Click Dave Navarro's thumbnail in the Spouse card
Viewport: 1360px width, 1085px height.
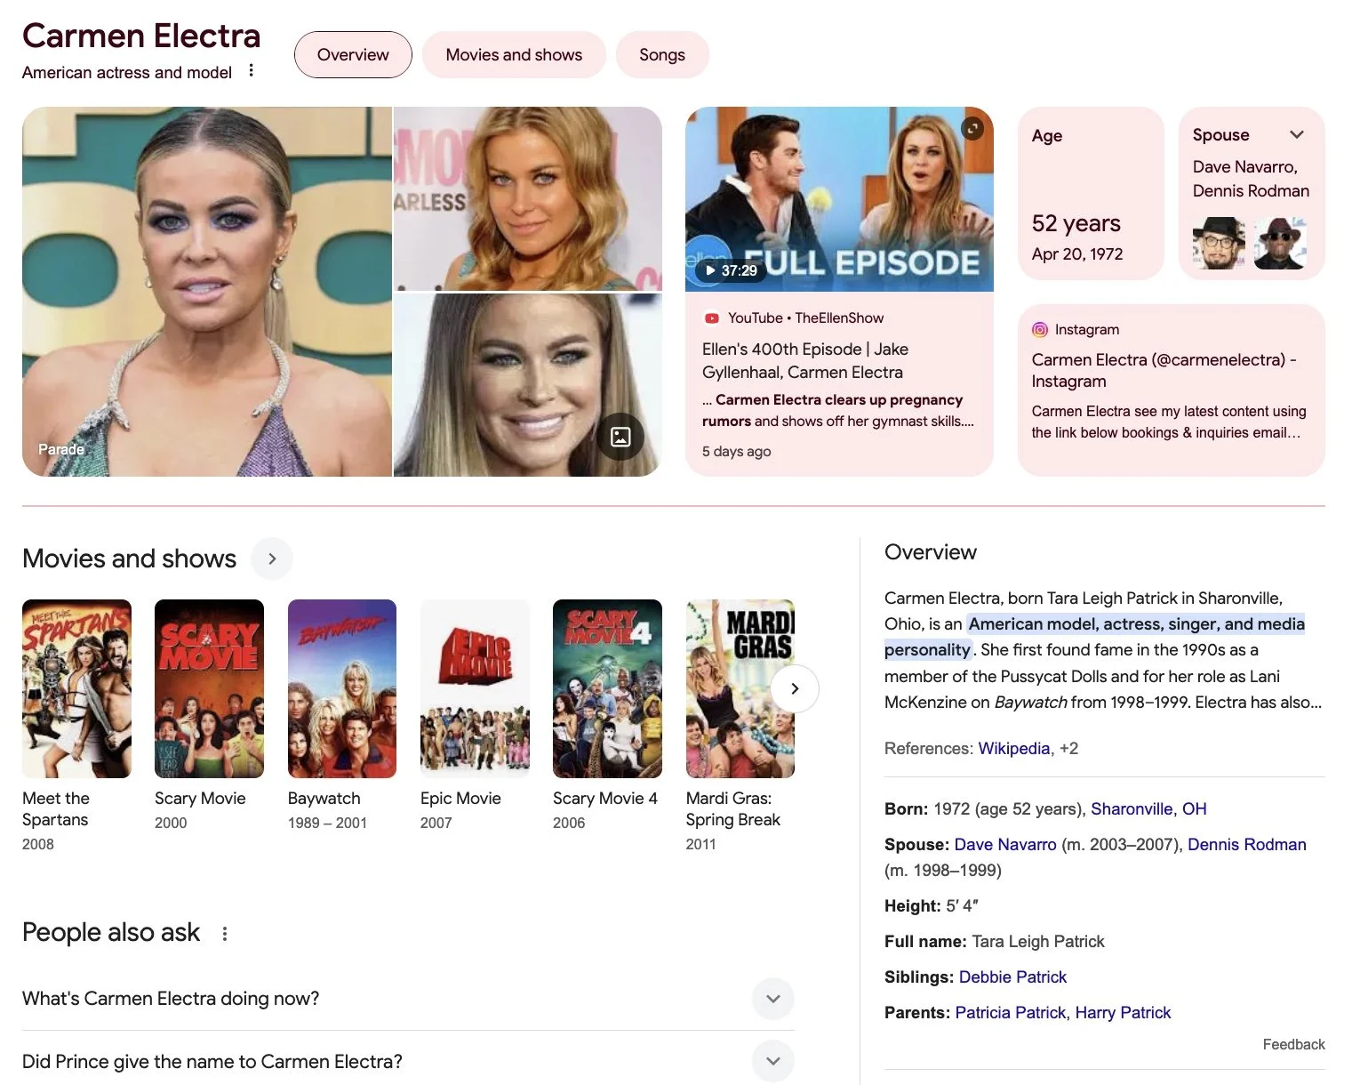pyautogui.click(x=1219, y=243)
